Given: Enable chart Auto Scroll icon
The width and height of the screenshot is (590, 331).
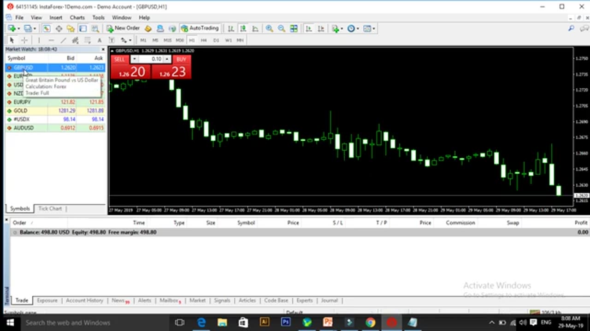Looking at the screenshot, I should [x=309, y=29].
